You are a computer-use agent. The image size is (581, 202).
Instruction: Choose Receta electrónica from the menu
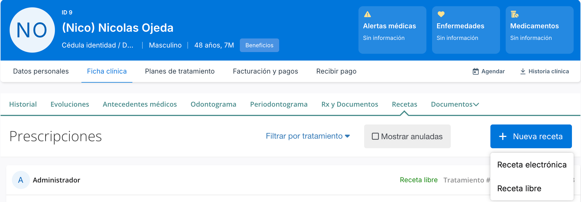point(532,165)
